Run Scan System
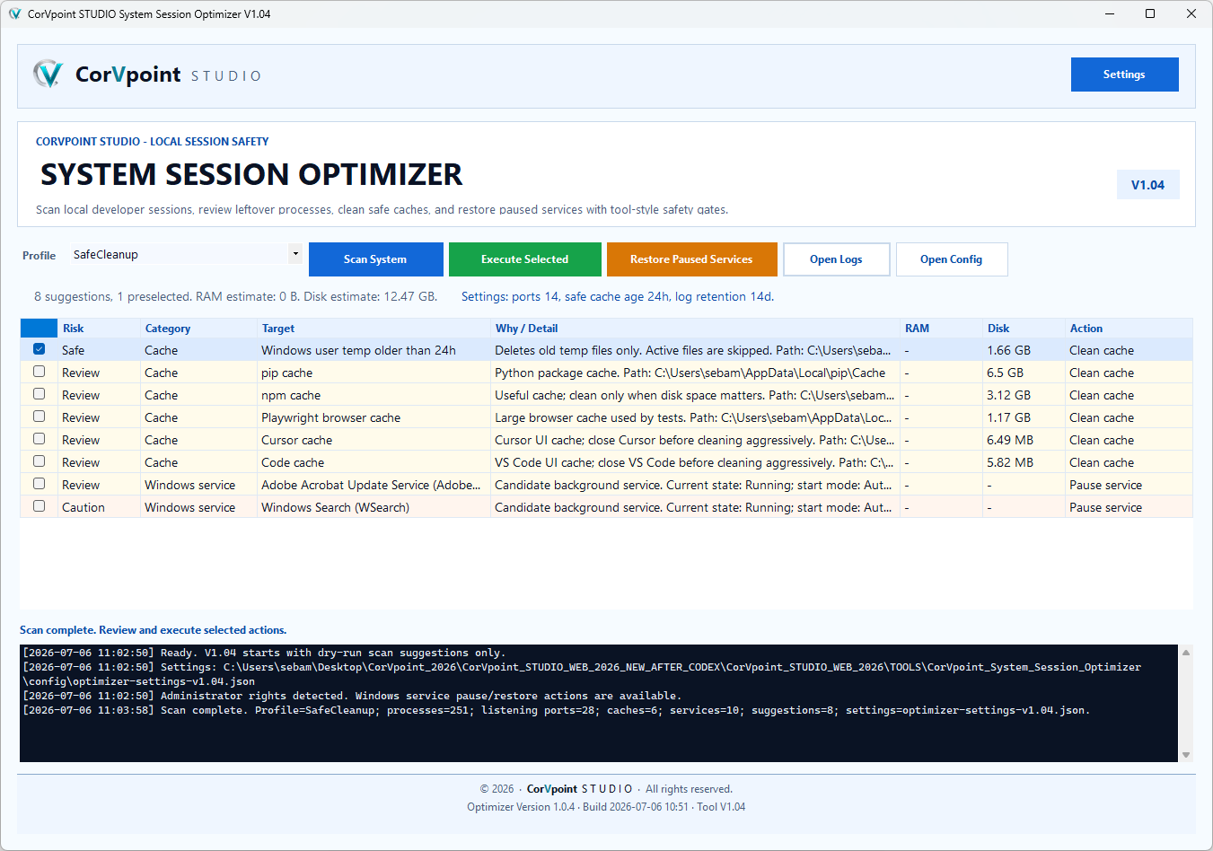This screenshot has height=851, width=1213. pos(375,259)
